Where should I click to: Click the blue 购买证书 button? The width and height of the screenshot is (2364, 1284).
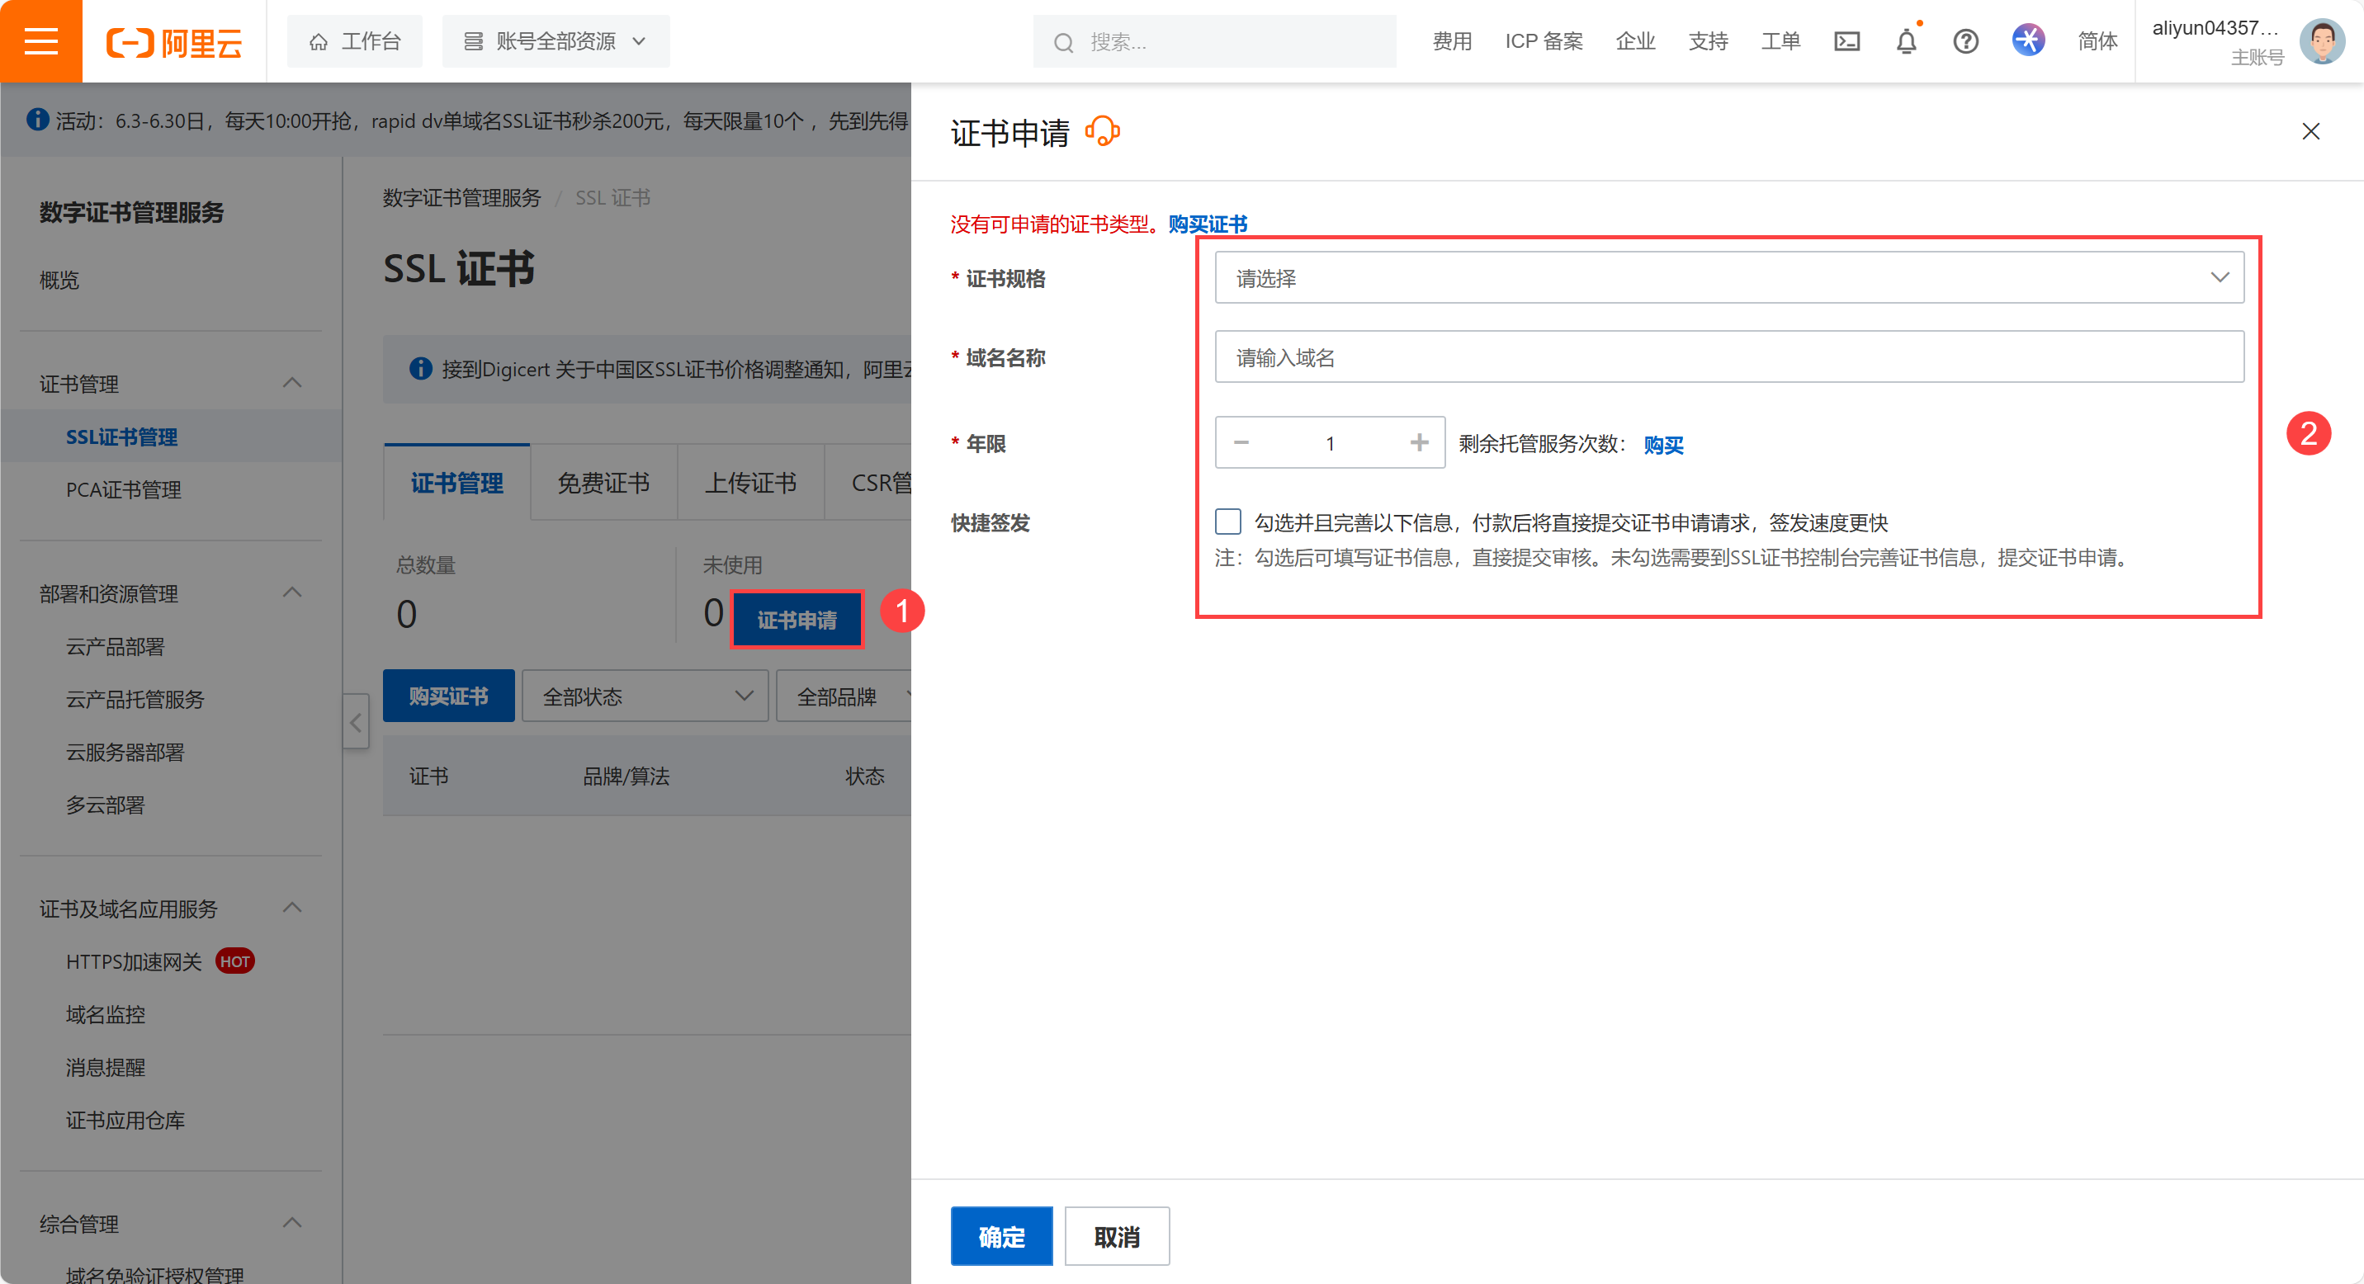(449, 696)
